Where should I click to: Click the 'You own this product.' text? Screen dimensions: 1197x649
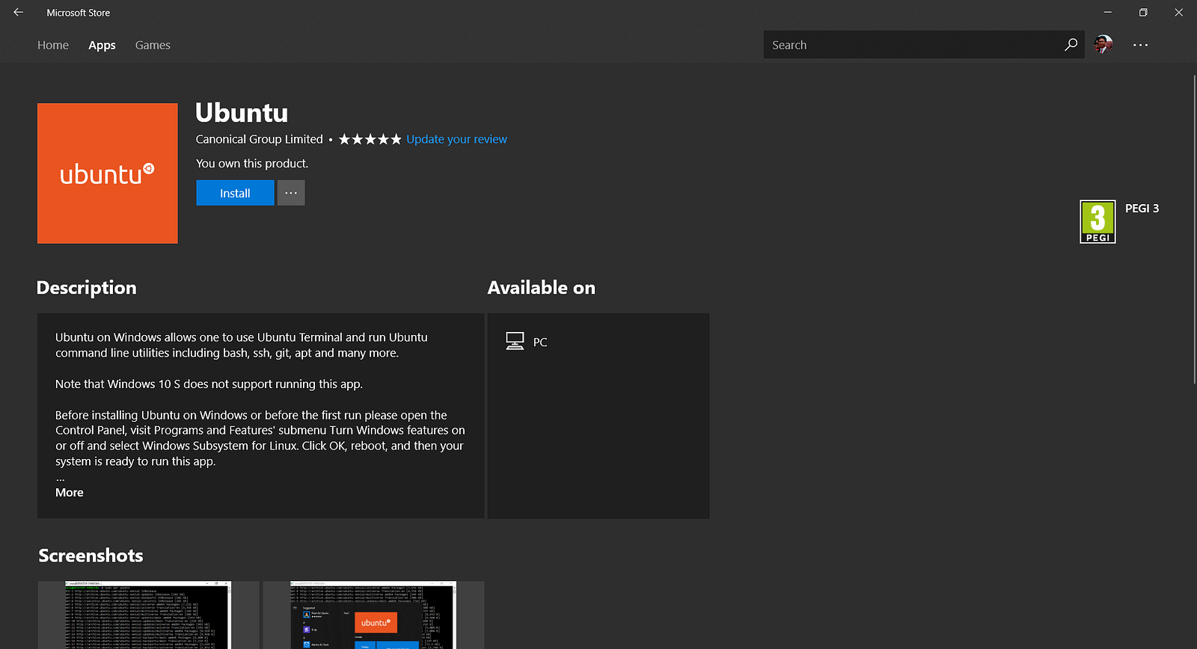[x=252, y=164]
